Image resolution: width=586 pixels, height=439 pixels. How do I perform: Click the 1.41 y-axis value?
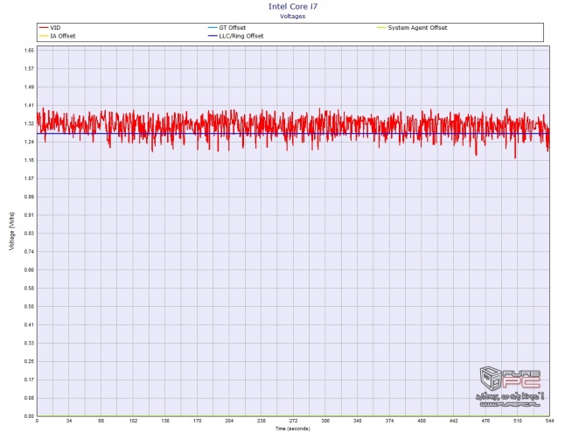coord(30,105)
